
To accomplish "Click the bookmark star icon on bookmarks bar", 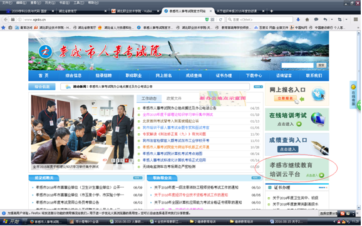I will pos(4,28).
